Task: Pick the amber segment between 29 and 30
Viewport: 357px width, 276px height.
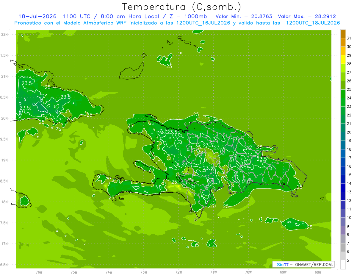Action: point(343,51)
